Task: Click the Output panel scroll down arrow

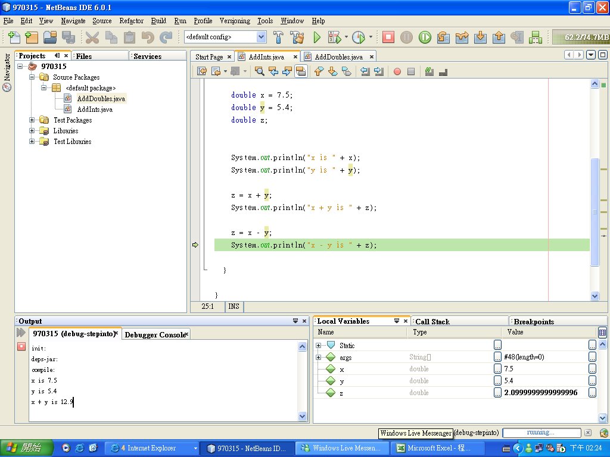Action: tap(302, 416)
